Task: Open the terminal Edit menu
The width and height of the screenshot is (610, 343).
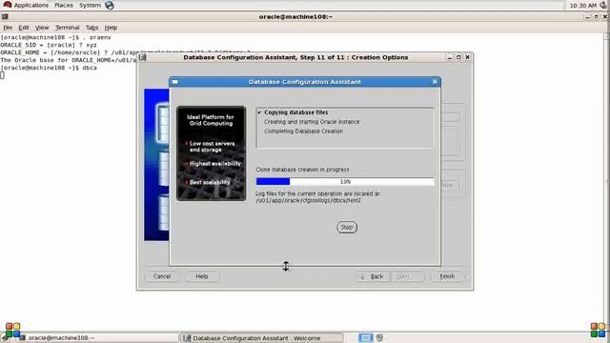Action: click(24, 28)
